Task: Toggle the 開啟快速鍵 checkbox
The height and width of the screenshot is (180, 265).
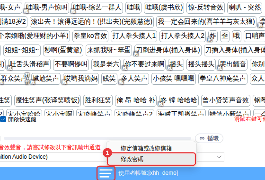Action: [x=3, y=119]
